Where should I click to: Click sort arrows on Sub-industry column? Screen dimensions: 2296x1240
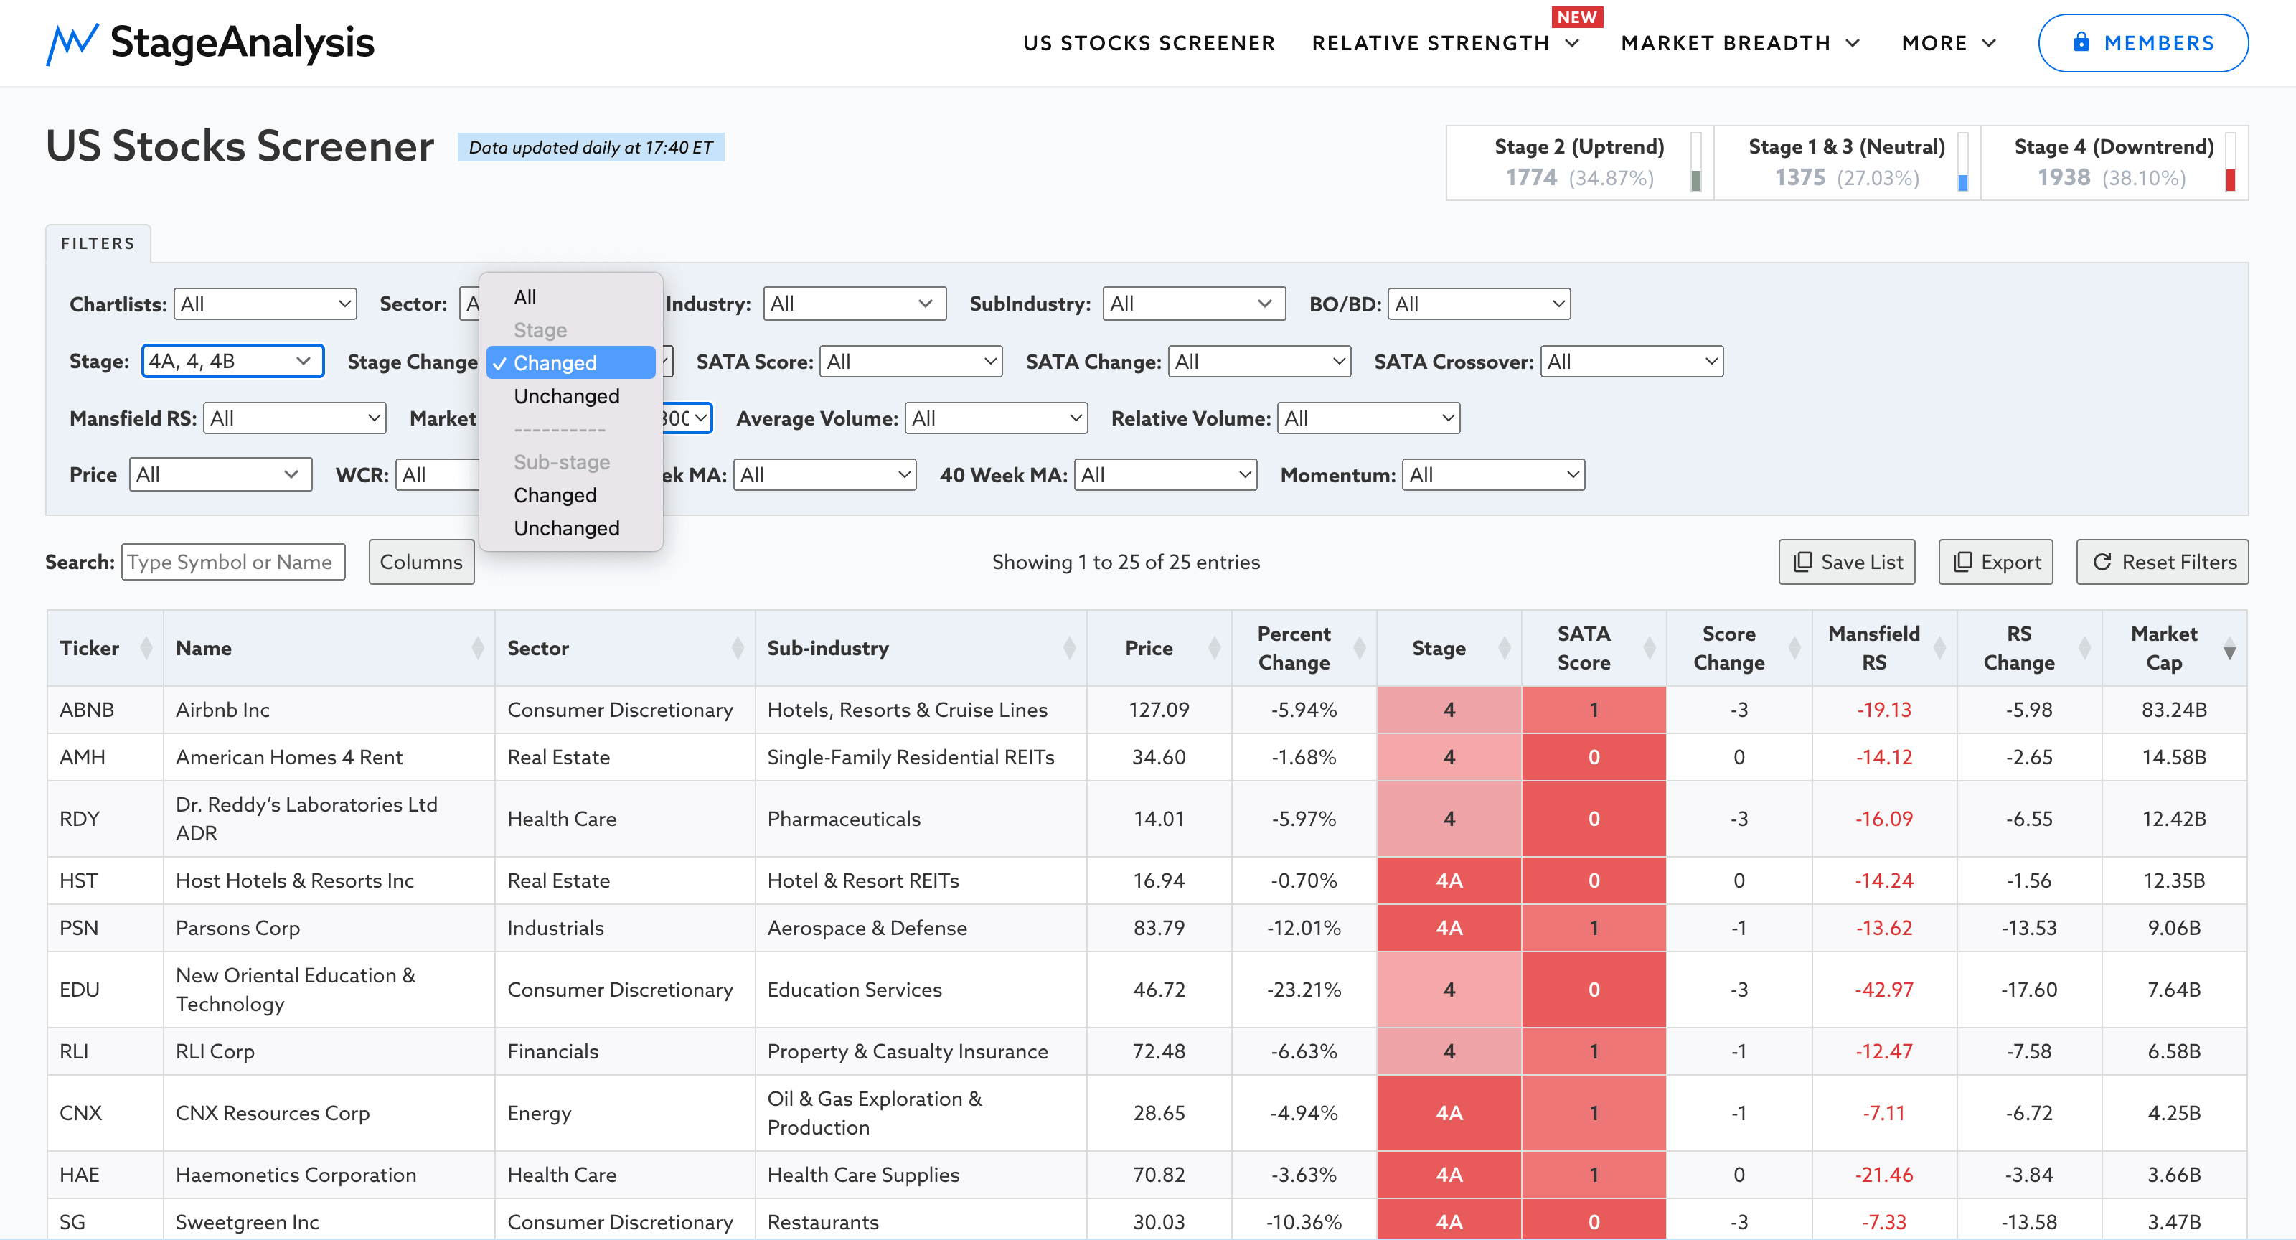coord(1070,648)
